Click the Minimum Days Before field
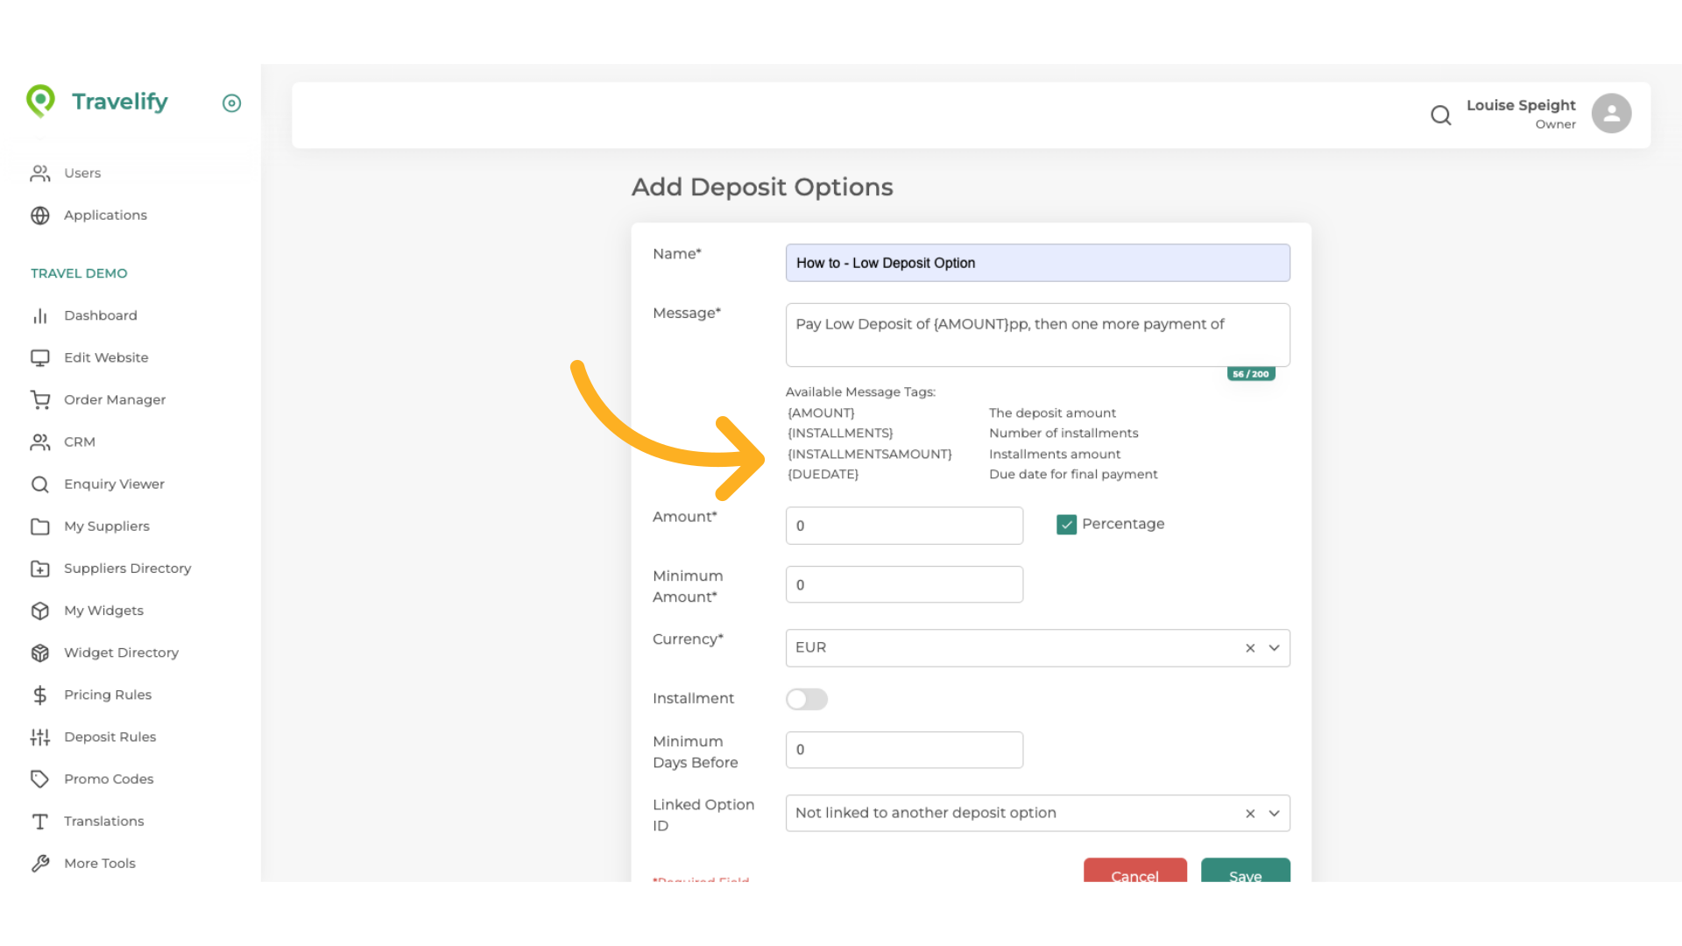This screenshot has height=946, width=1682. 904,750
